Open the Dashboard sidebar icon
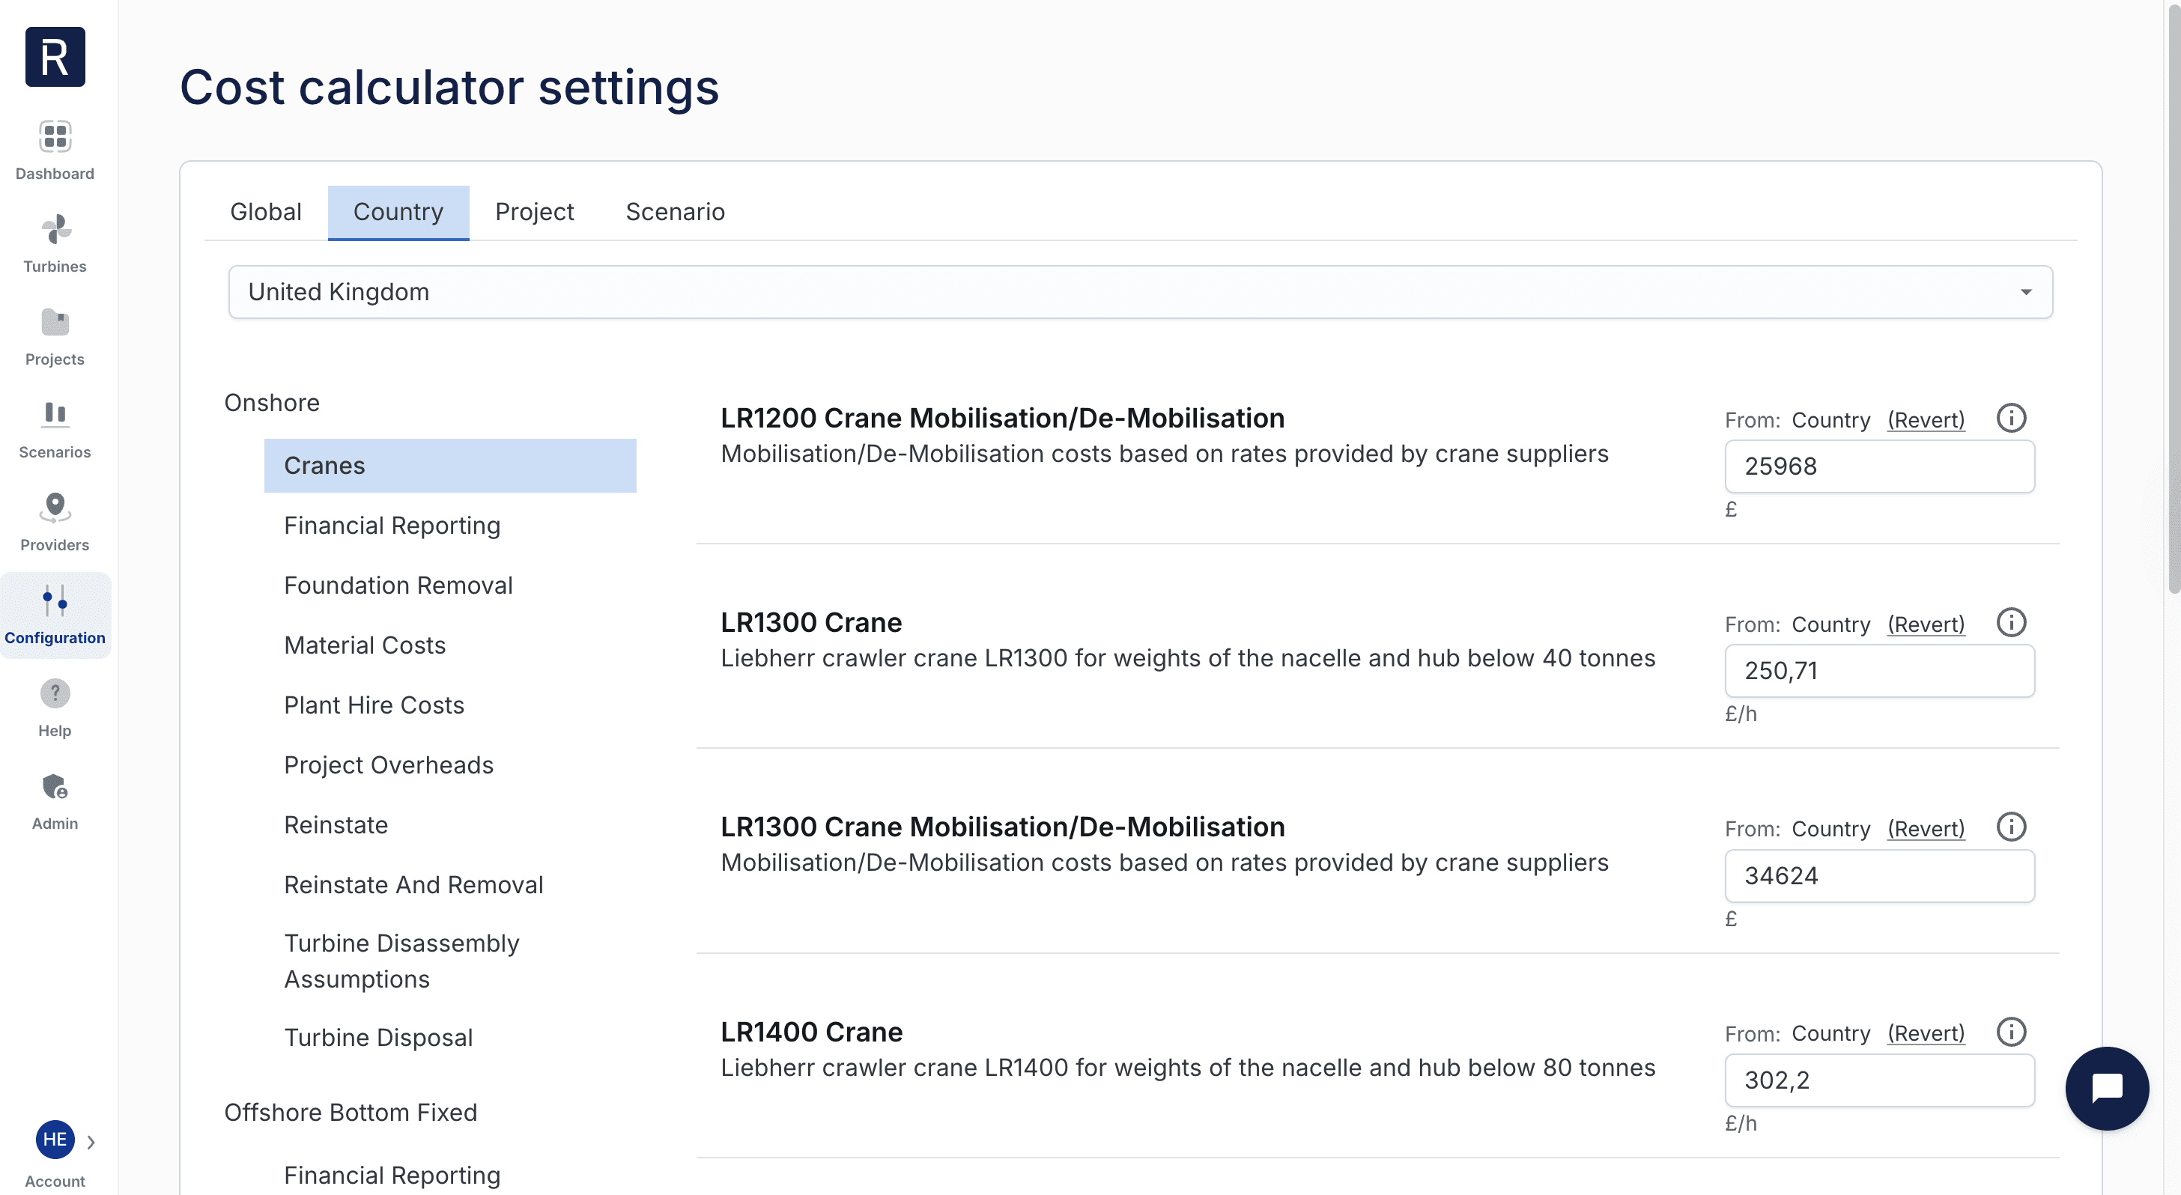Image resolution: width=2181 pixels, height=1195 pixels. (x=55, y=136)
